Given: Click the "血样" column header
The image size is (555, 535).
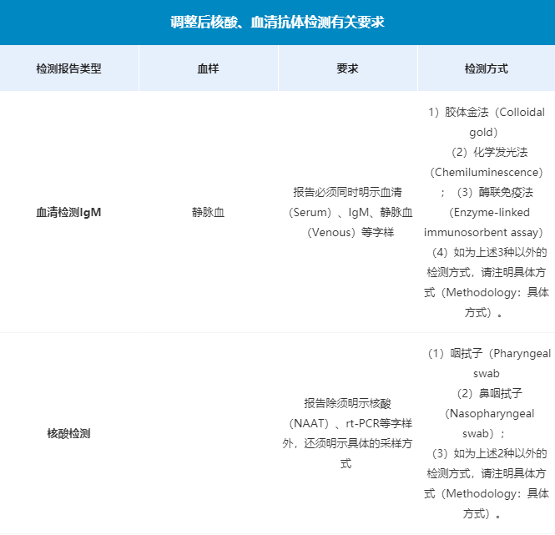Looking at the screenshot, I should coord(208,68).
